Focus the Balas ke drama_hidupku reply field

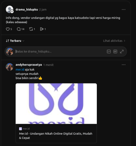click(61, 51)
